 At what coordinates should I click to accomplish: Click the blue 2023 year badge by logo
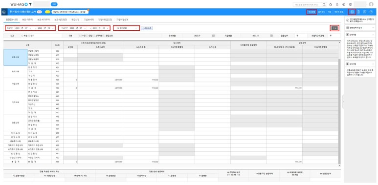pyautogui.click(x=54, y=4)
